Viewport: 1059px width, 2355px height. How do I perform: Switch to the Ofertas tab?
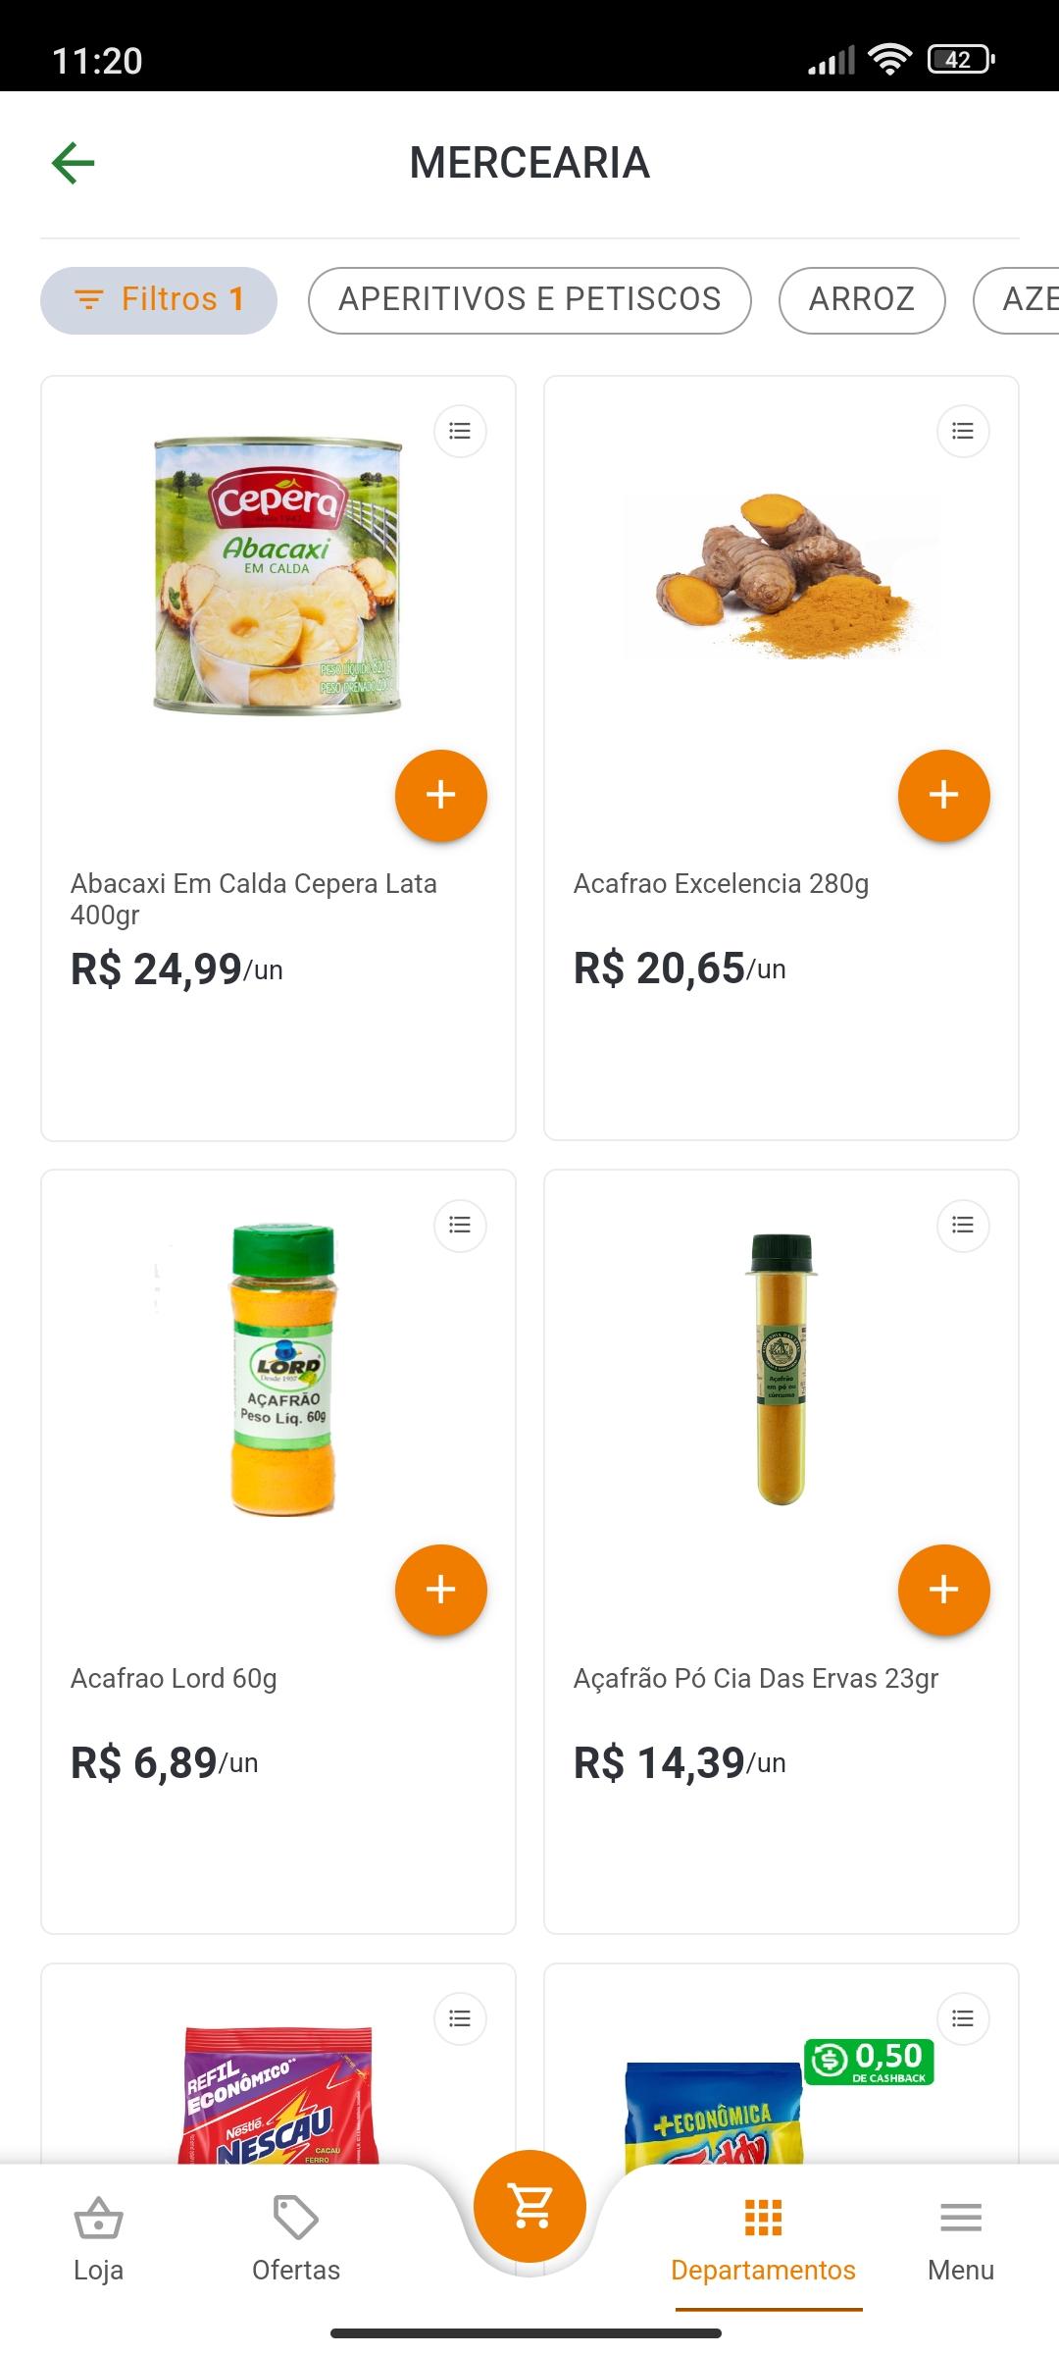click(x=296, y=2239)
